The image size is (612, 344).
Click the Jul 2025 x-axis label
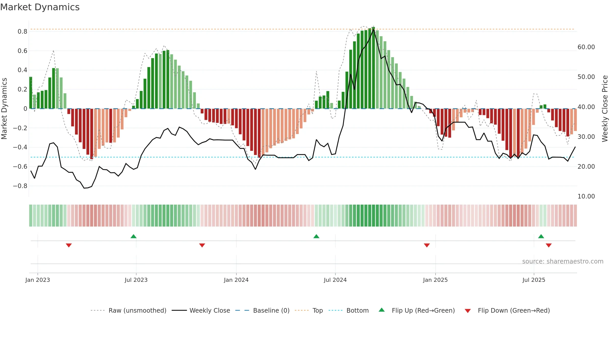pos(534,280)
